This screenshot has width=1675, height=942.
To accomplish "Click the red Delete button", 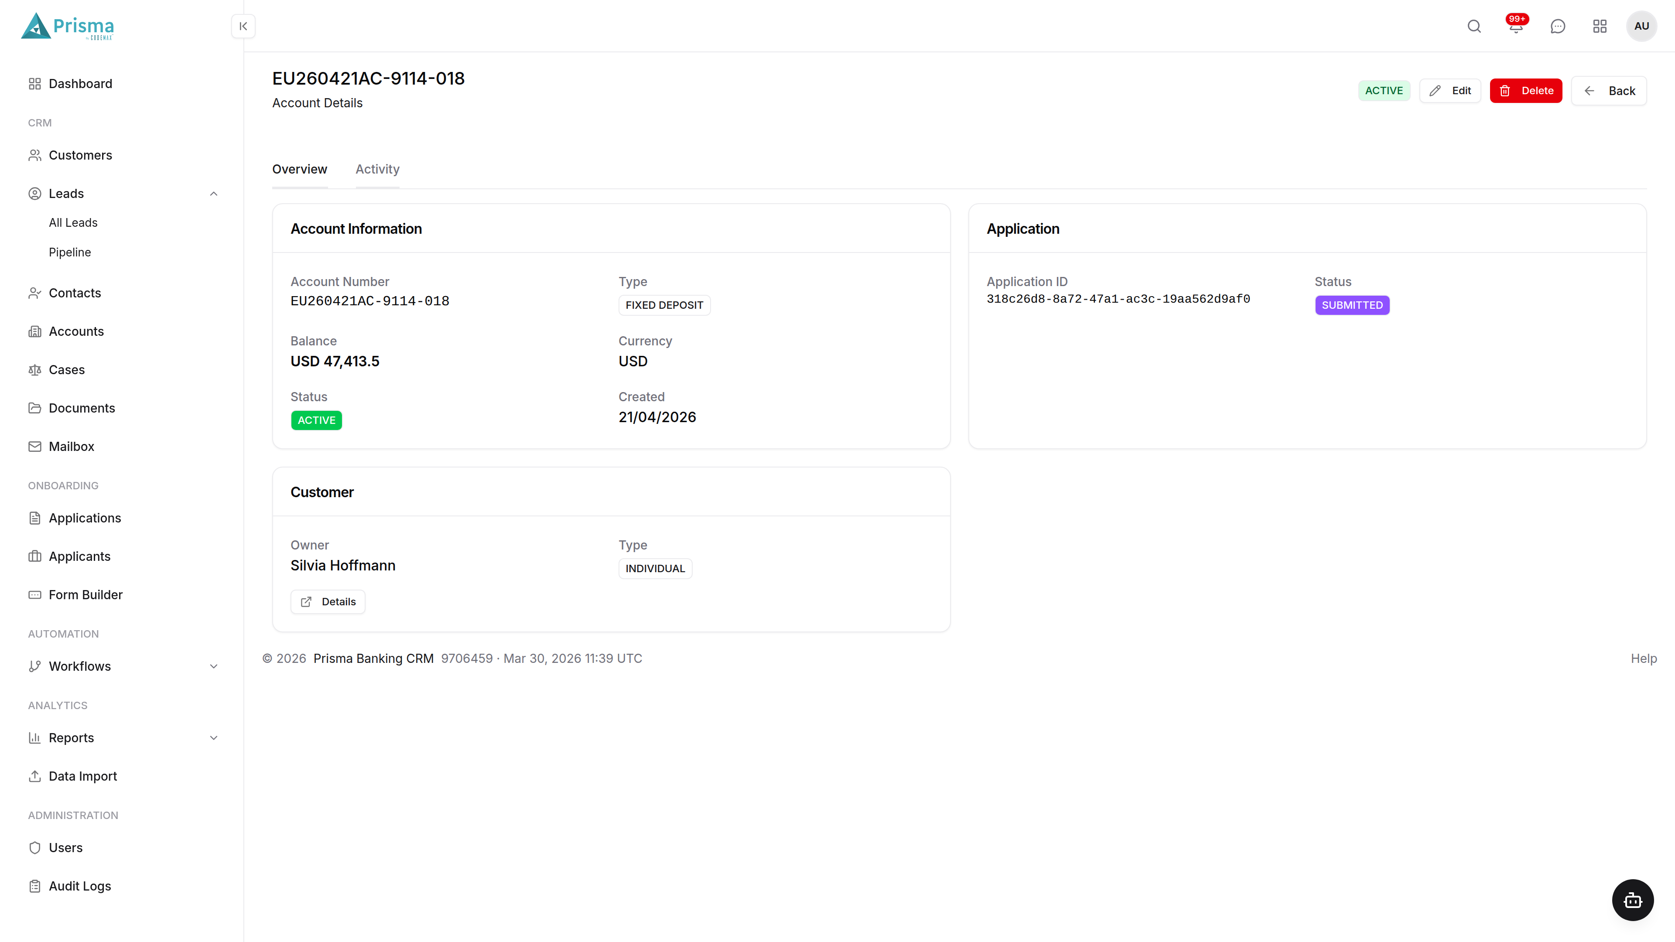I will pos(1525,91).
